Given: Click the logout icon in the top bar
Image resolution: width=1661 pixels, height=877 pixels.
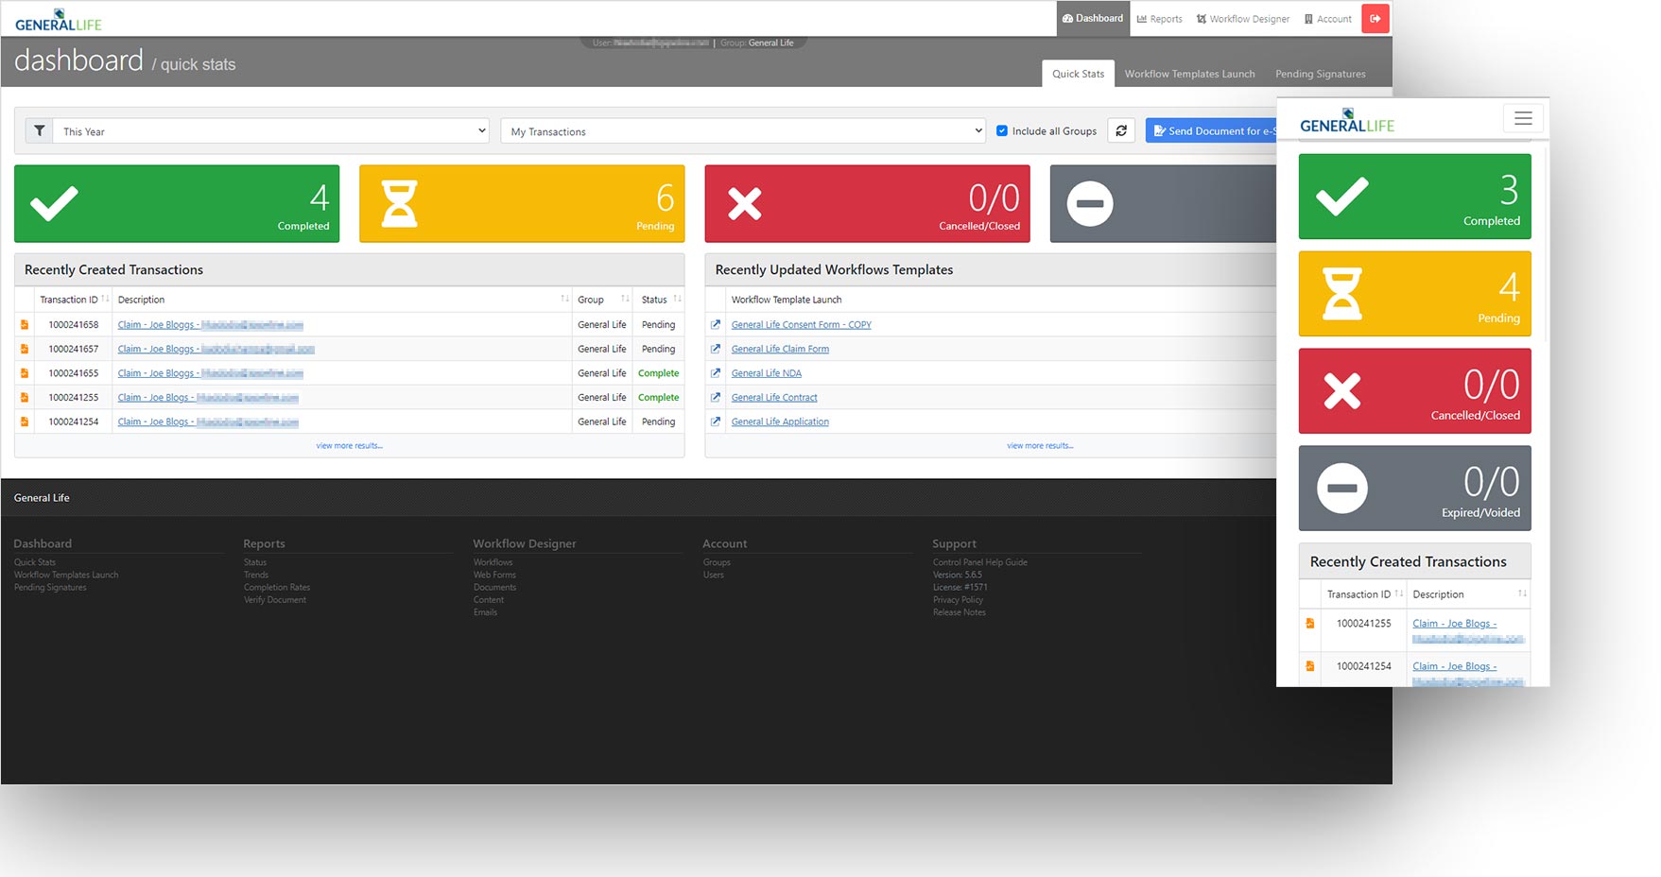Looking at the screenshot, I should 1375,18.
